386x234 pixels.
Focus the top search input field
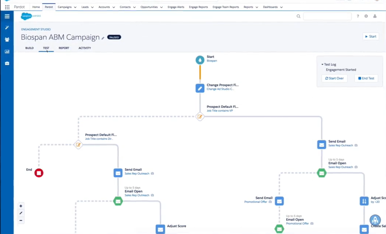click(327, 16)
